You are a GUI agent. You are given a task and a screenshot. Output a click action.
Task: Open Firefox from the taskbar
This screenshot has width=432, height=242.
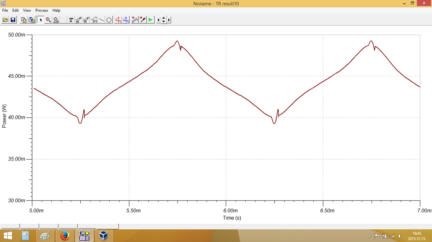(x=64, y=236)
